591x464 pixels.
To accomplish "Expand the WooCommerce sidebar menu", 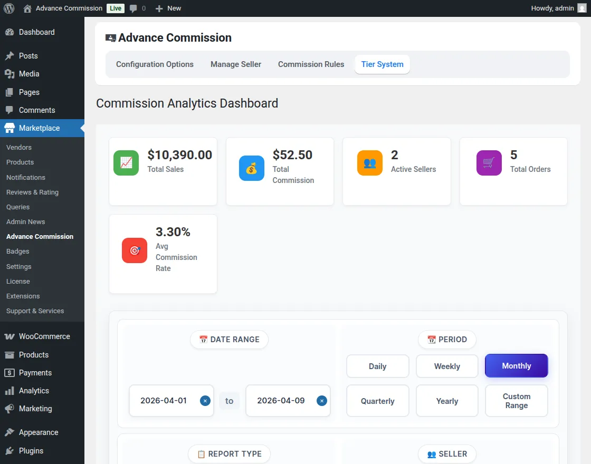I will click(44, 336).
